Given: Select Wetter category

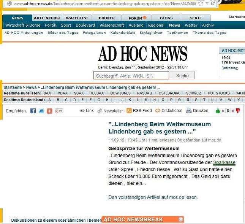Looking at the screenshot, I should [x=191, y=25].
